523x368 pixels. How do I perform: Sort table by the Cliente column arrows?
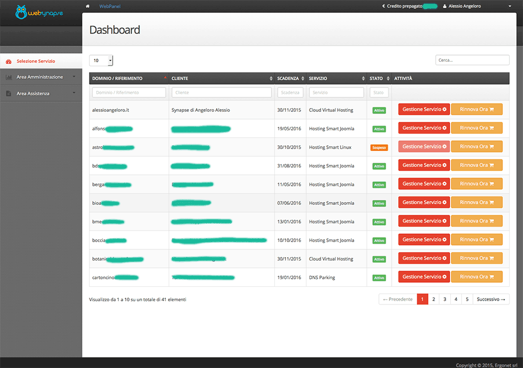(x=271, y=78)
